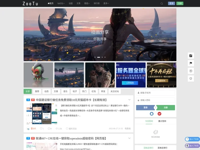Click the t-shirt theme icon
The height and width of the screenshot is (150, 200).
(191, 79)
